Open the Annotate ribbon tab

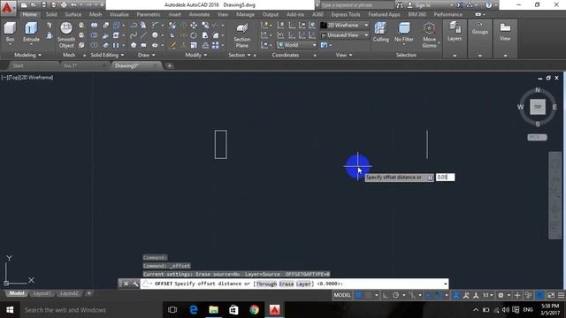tap(199, 14)
